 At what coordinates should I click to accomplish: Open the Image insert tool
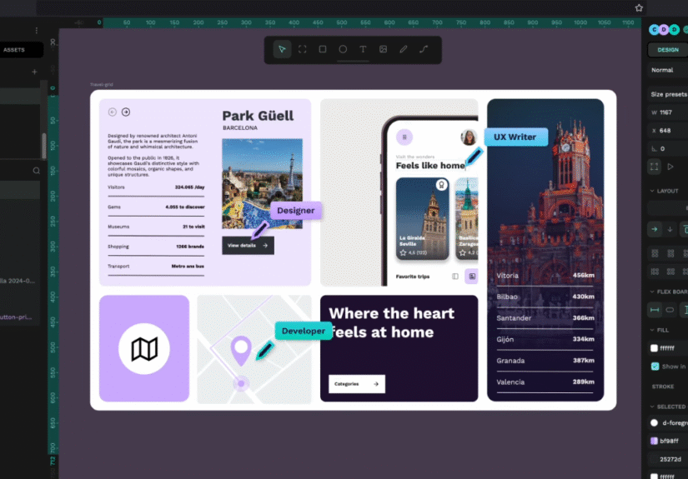pos(383,50)
